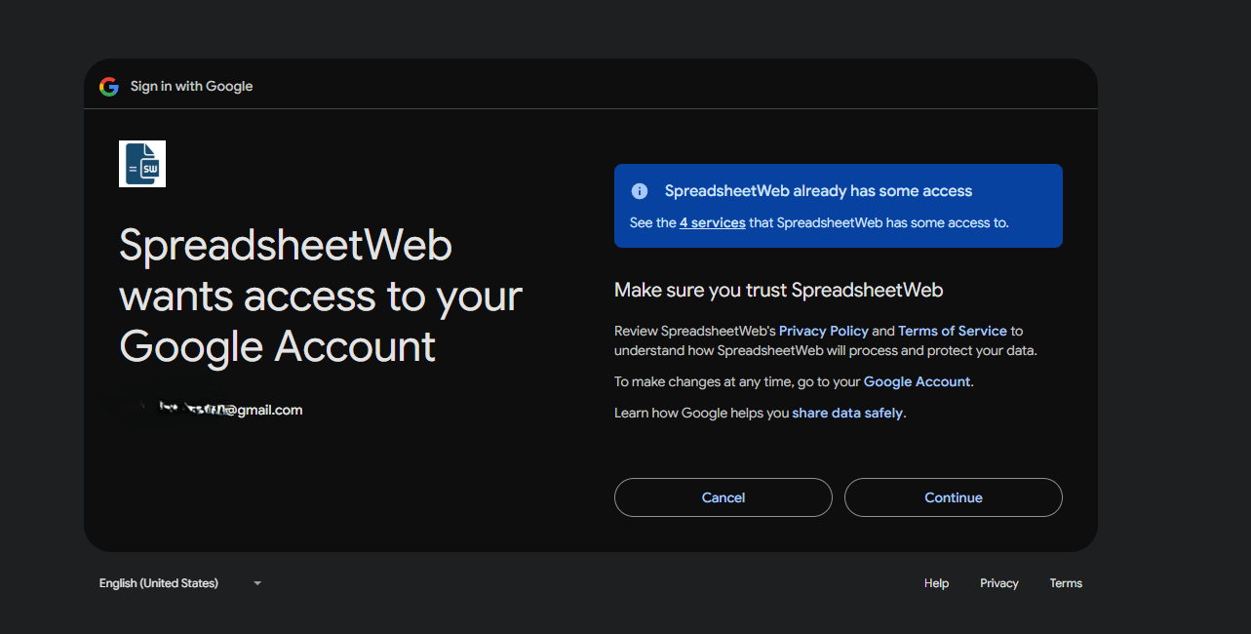Open the 4 services link
The height and width of the screenshot is (634, 1251).
[713, 222]
